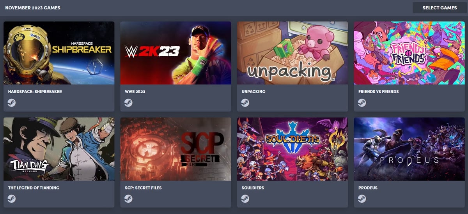Click the Steam icon under WWE 2K23
The image size is (468, 214).
click(x=128, y=103)
